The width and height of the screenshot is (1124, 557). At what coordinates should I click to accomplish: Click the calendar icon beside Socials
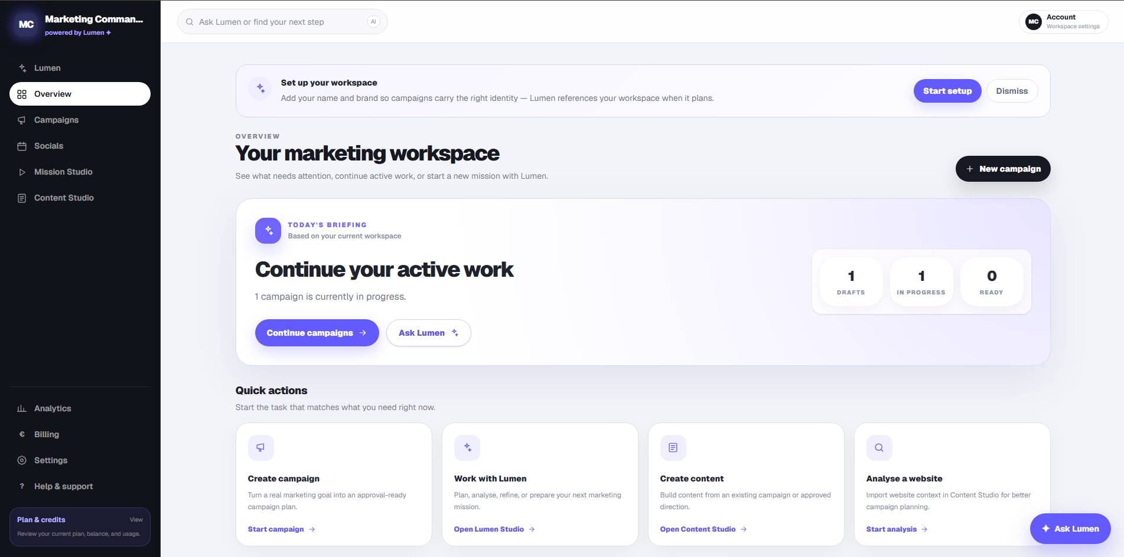(x=22, y=146)
